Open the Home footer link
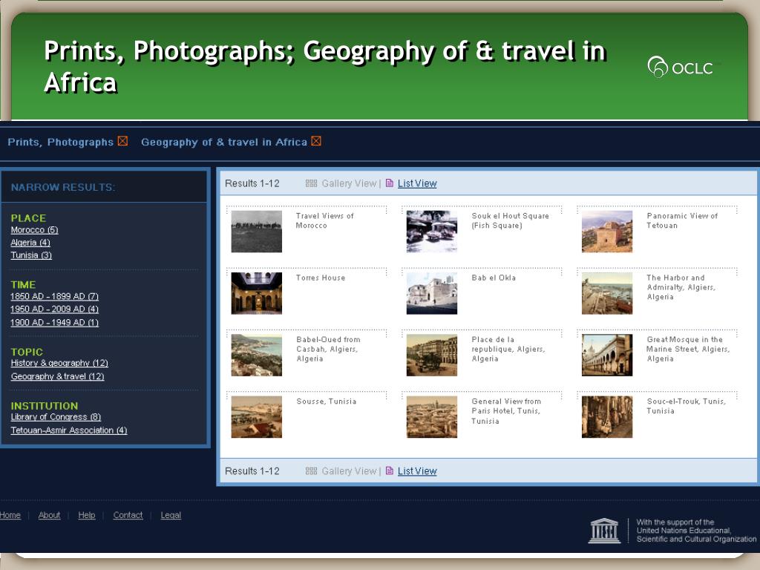 [10, 515]
